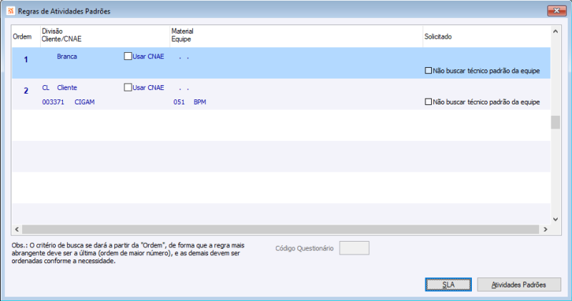
Task: Check Não buscar técnico padrão in row 2
Action: 428,102
